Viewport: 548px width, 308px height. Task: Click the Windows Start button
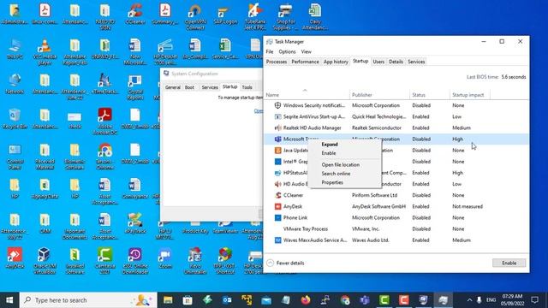[9, 300]
